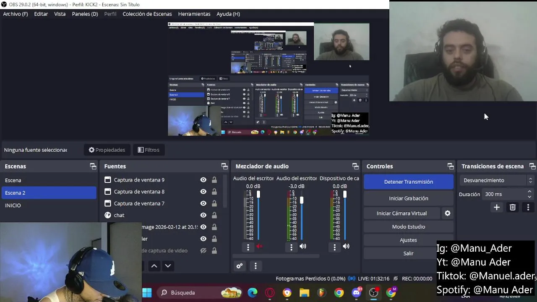Open Discord from taskbar

(357, 293)
